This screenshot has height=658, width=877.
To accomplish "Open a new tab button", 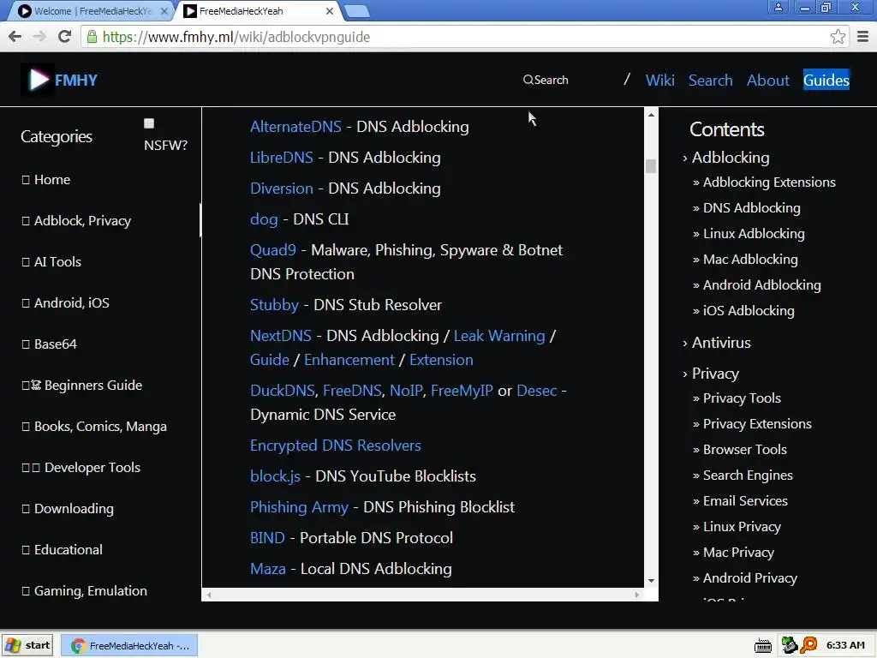I will tap(357, 11).
